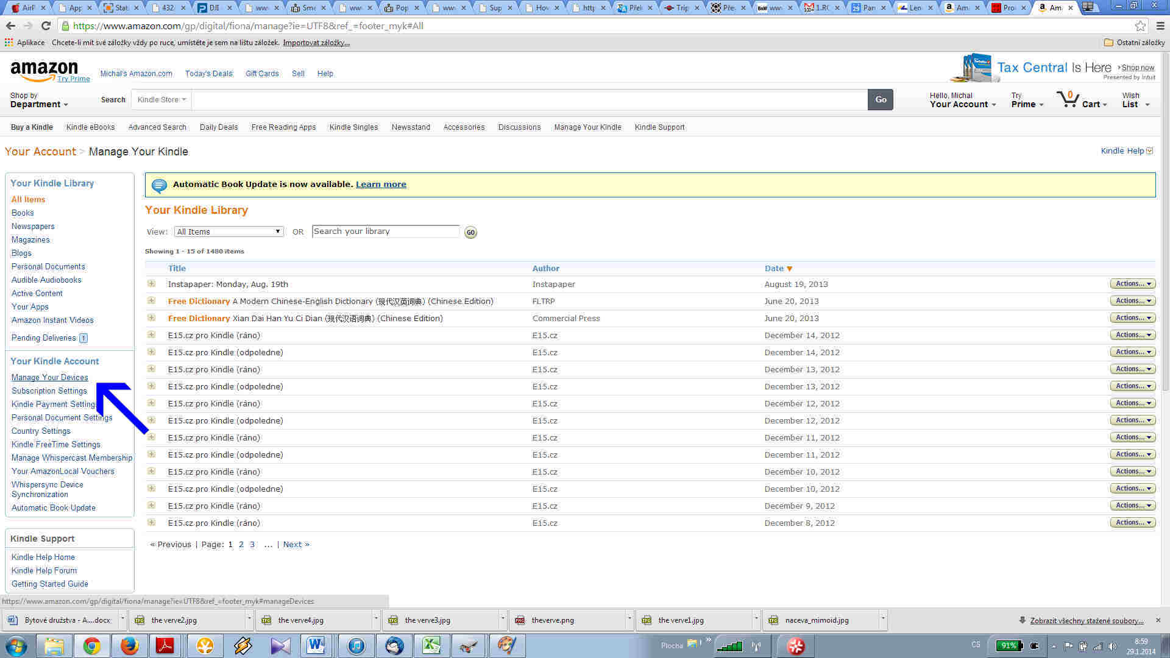This screenshot has height=658, width=1170.
Task: Open Kindle Support menu item
Action: (x=659, y=127)
